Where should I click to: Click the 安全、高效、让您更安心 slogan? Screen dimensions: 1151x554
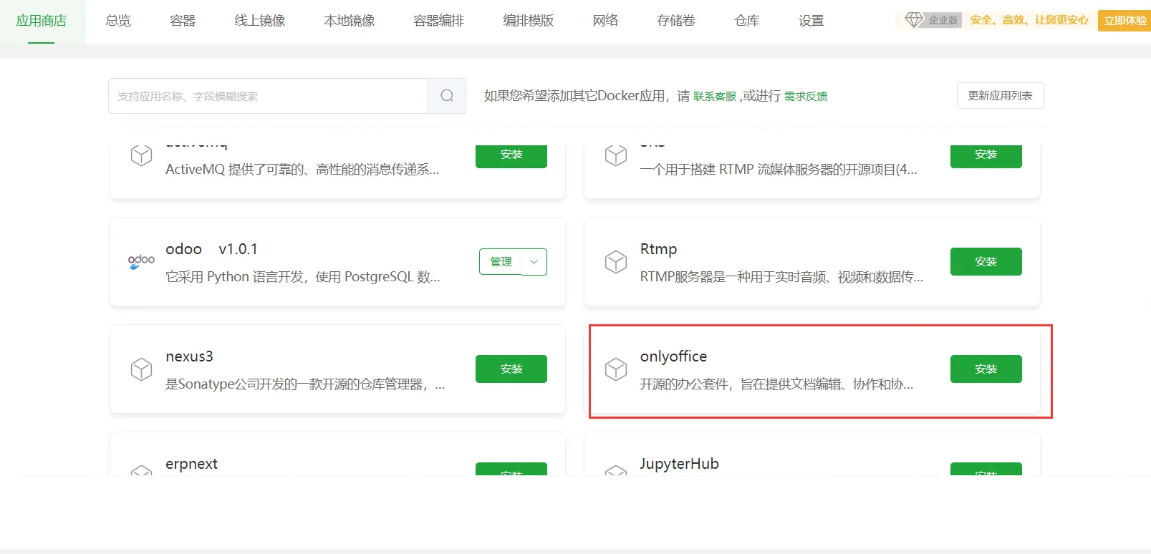[x=1029, y=20]
